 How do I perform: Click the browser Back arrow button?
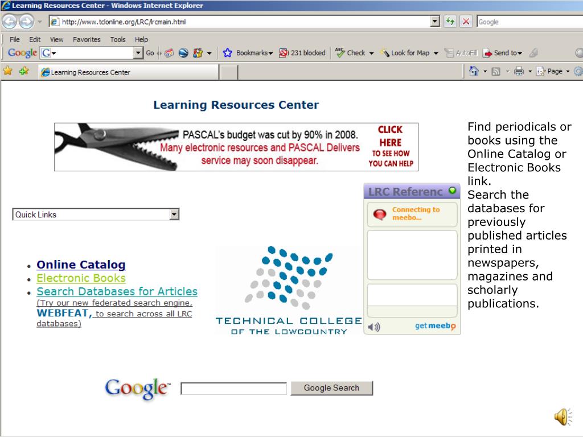click(10, 22)
